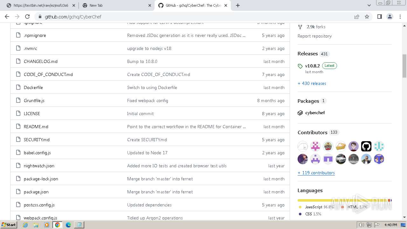This screenshot has height=229, width=407.
Task: Bookmark this page with star icon
Action: tap(367, 17)
